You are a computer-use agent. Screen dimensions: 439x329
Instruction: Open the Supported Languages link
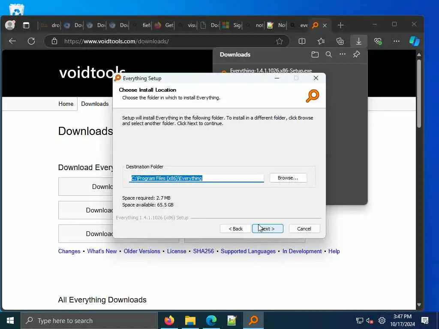(248, 251)
